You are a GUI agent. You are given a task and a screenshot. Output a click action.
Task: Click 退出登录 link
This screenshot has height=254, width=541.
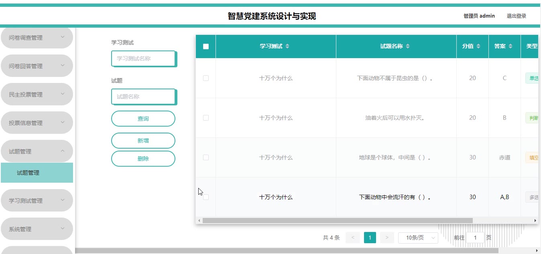[x=516, y=16]
